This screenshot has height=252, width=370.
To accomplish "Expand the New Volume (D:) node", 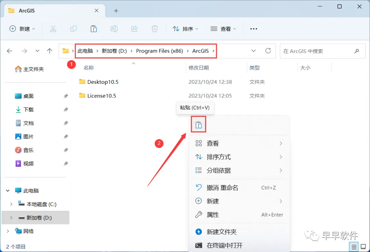I will pyautogui.click(x=11, y=217).
